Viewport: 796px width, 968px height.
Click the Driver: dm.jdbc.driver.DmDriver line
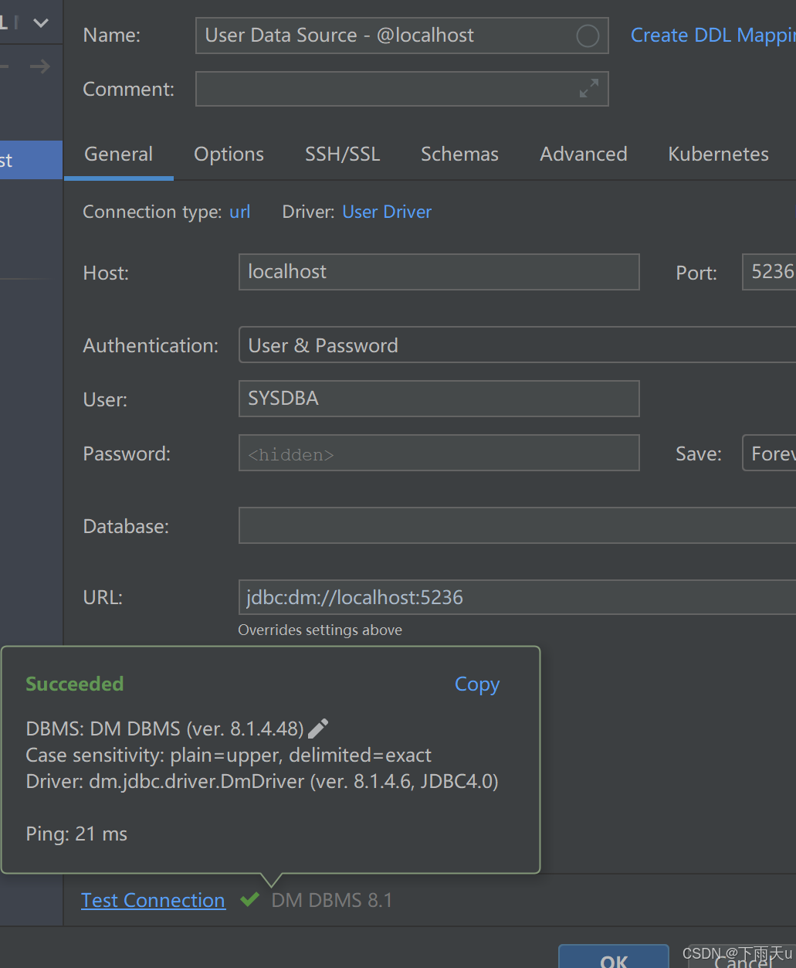pyautogui.click(x=262, y=782)
